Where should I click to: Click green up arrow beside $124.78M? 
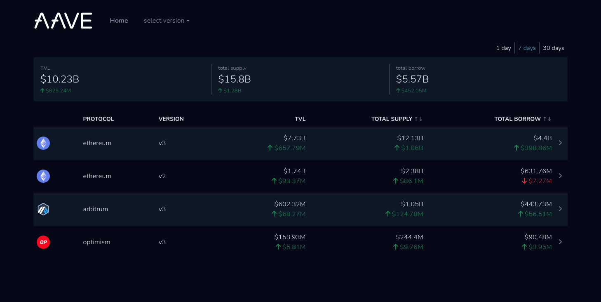point(388,214)
